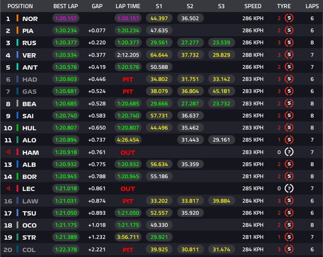This screenshot has height=257, width=323.
Task: Select ALO's soft tyre icon
Action: 290,140
